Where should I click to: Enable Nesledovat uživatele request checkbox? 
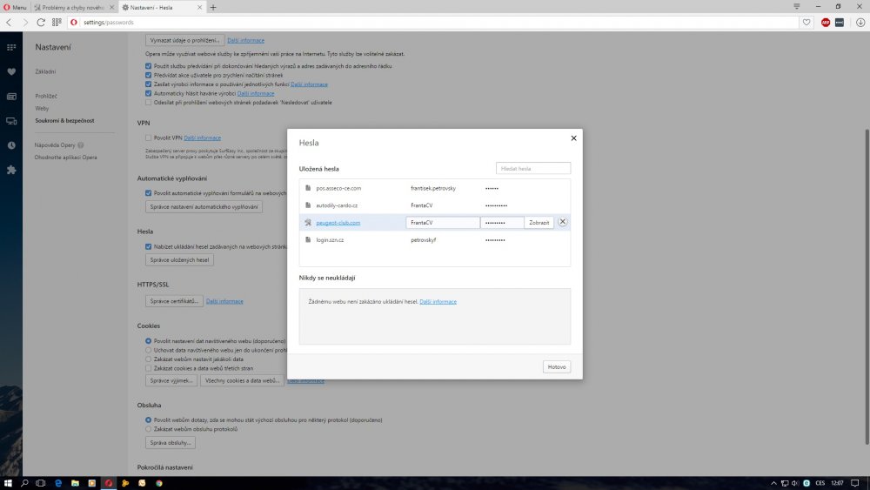pos(148,102)
